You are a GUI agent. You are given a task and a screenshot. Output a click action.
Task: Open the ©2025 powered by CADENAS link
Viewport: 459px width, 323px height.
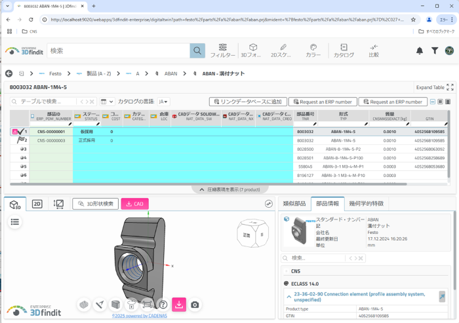pos(140,316)
